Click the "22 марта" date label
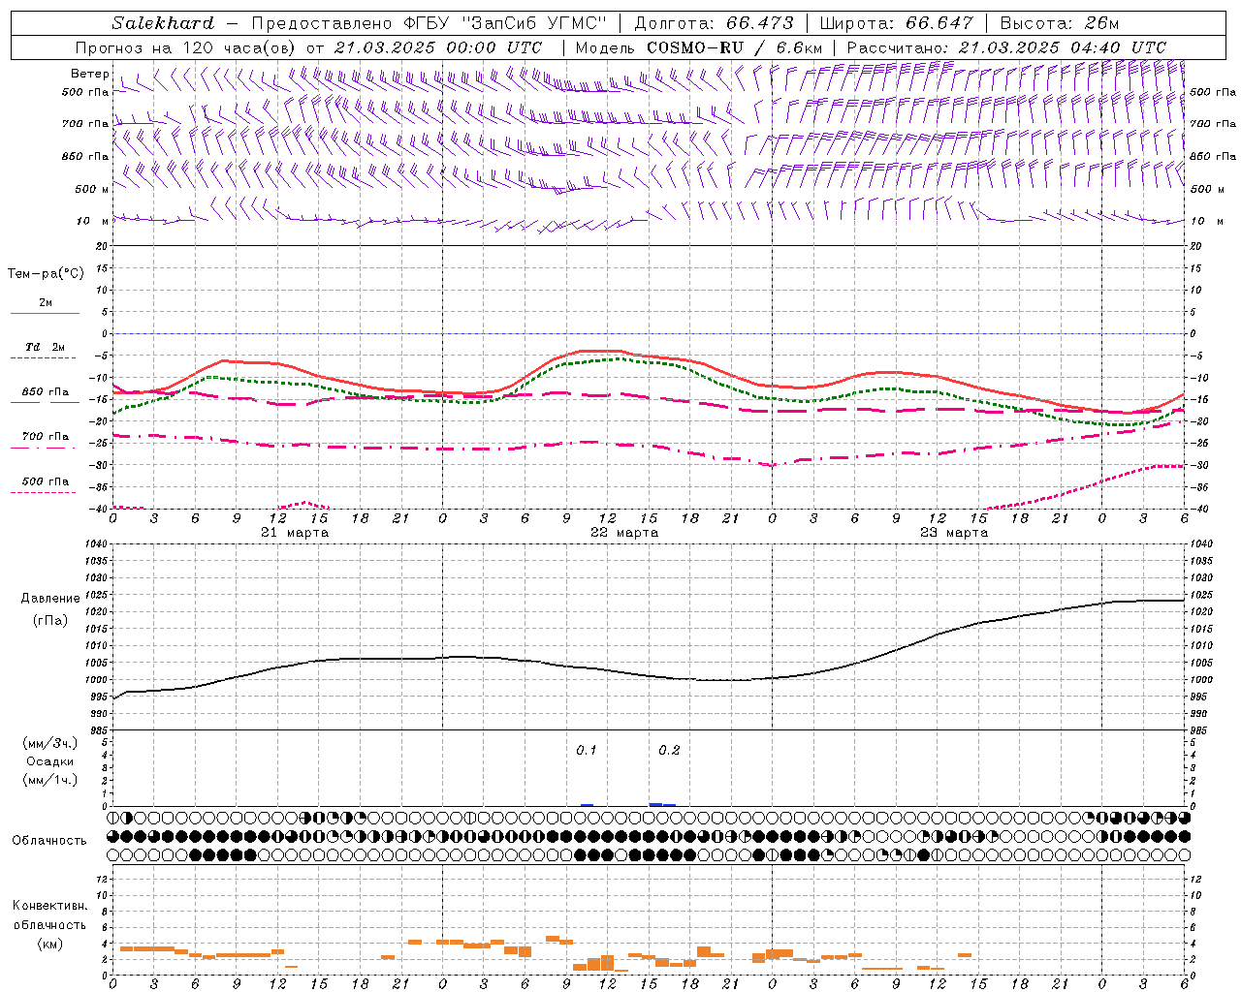The width and height of the screenshot is (1241, 992). (x=624, y=533)
